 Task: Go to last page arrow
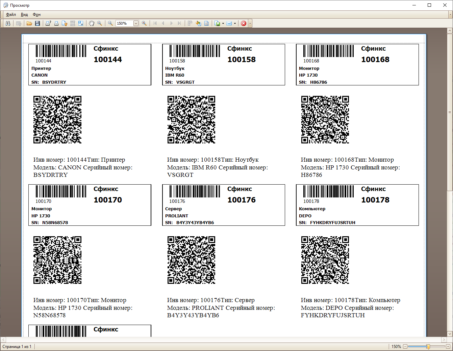179,23
